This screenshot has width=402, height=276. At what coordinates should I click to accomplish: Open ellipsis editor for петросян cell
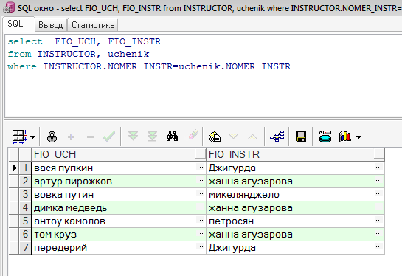[378, 221]
